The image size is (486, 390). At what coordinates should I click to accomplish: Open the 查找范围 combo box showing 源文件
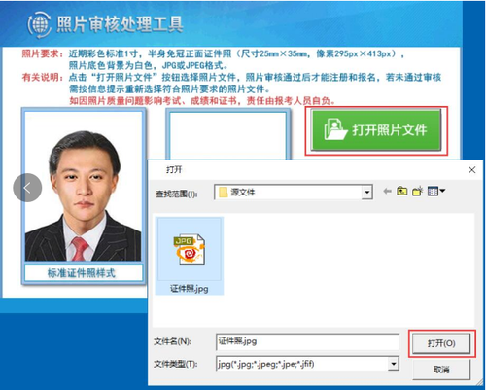coord(294,192)
